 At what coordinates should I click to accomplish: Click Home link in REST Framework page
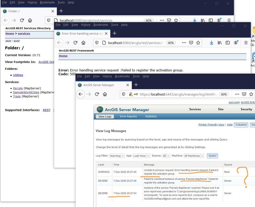63,56
